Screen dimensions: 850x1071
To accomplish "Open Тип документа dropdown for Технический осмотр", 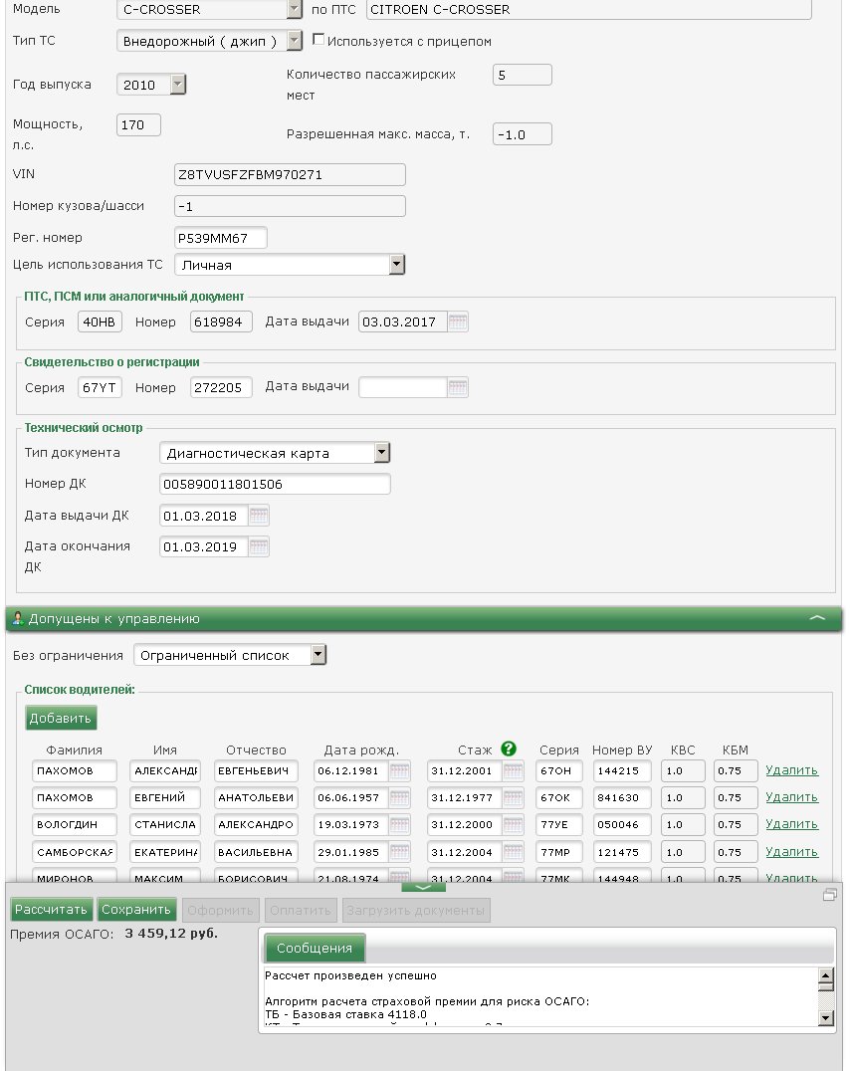I will [381, 453].
